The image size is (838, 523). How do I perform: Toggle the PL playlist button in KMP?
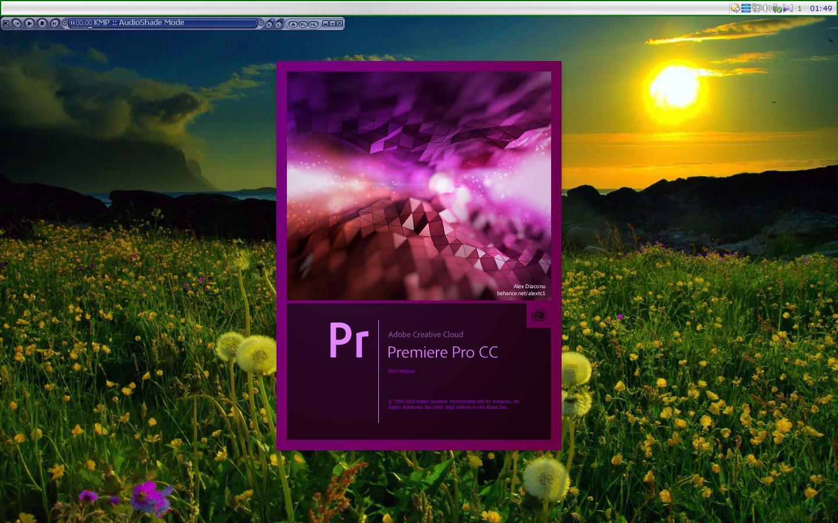coord(303,24)
